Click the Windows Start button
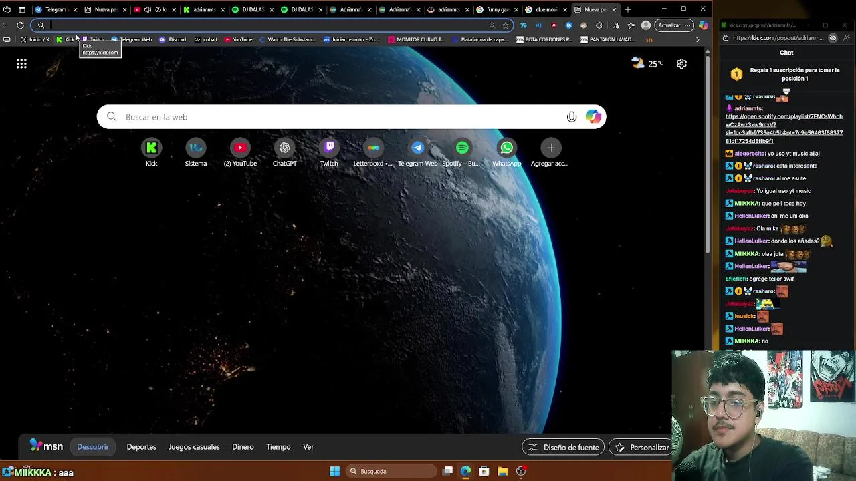Image resolution: width=856 pixels, height=481 pixels. (334, 471)
